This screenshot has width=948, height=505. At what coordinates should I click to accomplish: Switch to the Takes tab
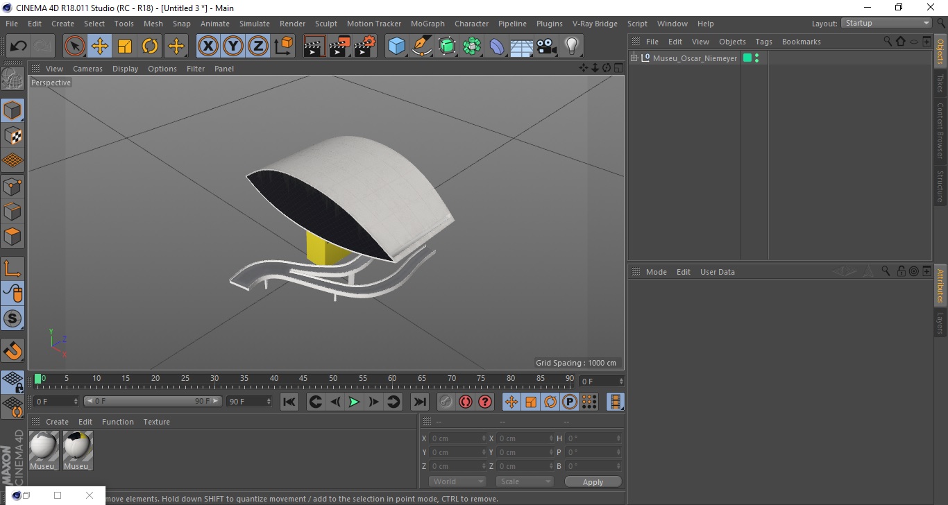[940, 83]
